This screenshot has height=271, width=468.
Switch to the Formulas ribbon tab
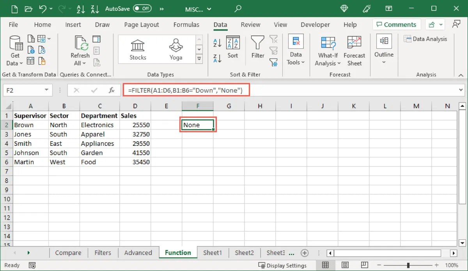coord(186,24)
